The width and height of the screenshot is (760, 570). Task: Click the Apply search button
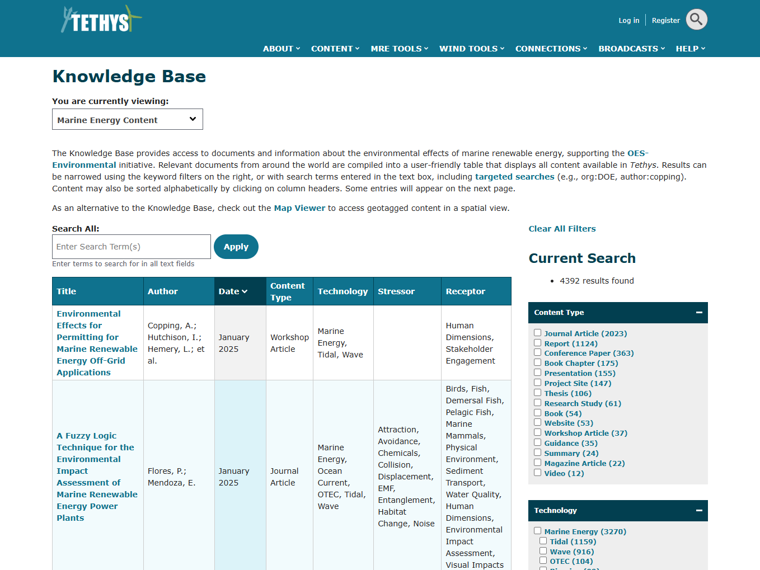coord(236,247)
